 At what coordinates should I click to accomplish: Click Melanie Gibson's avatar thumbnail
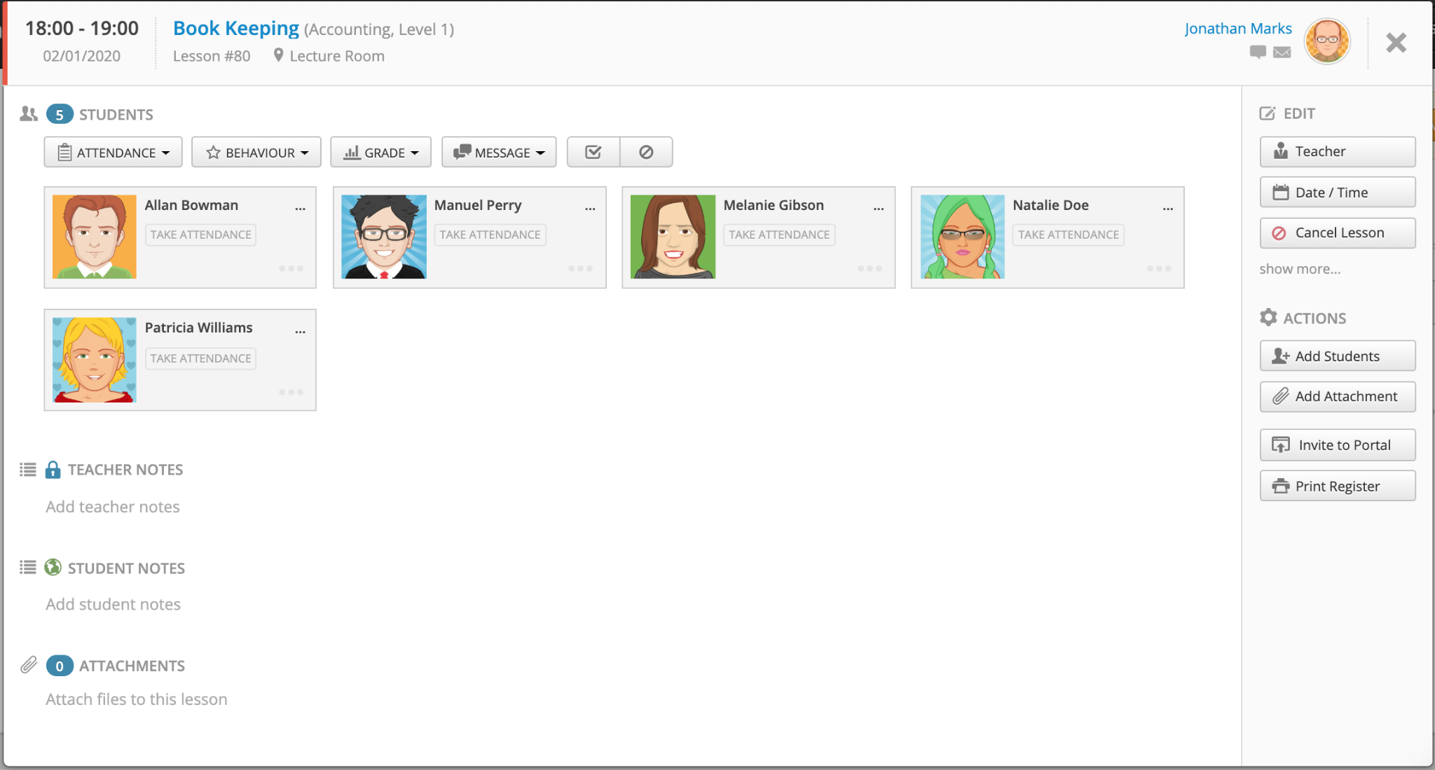pyautogui.click(x=673, y=237)
